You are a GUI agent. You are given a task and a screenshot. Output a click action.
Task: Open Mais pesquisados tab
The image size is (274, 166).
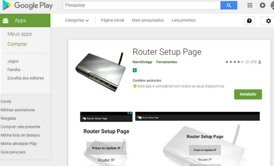coord(148,20)
